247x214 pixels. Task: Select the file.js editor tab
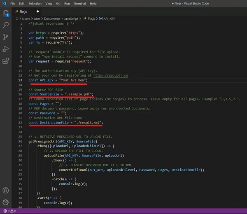tap(27, 12)
